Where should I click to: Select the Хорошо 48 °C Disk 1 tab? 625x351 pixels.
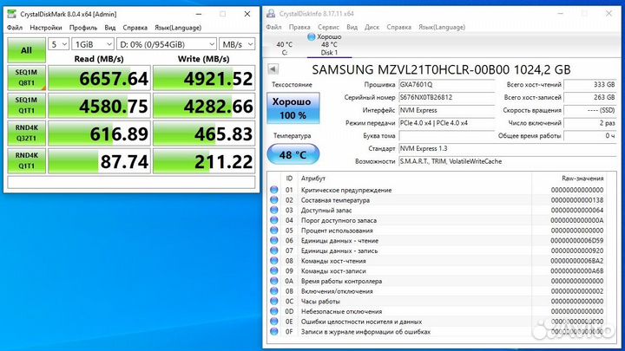[x=329, y=44]
